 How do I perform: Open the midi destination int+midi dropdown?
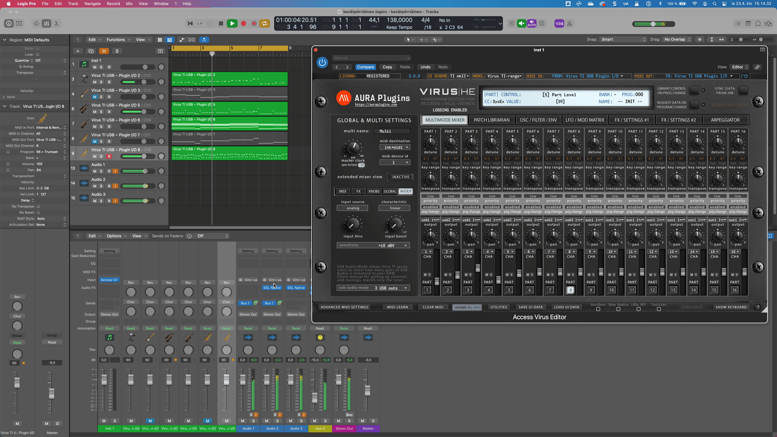point(395,147)
